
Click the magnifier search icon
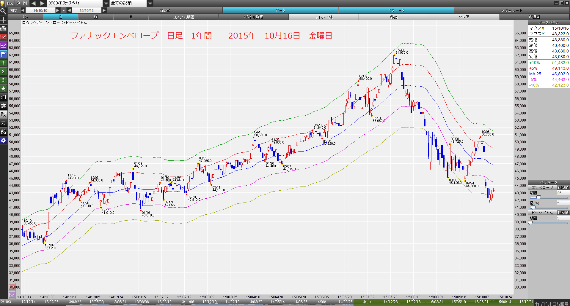pyautogui.click(x=3, y=11)
